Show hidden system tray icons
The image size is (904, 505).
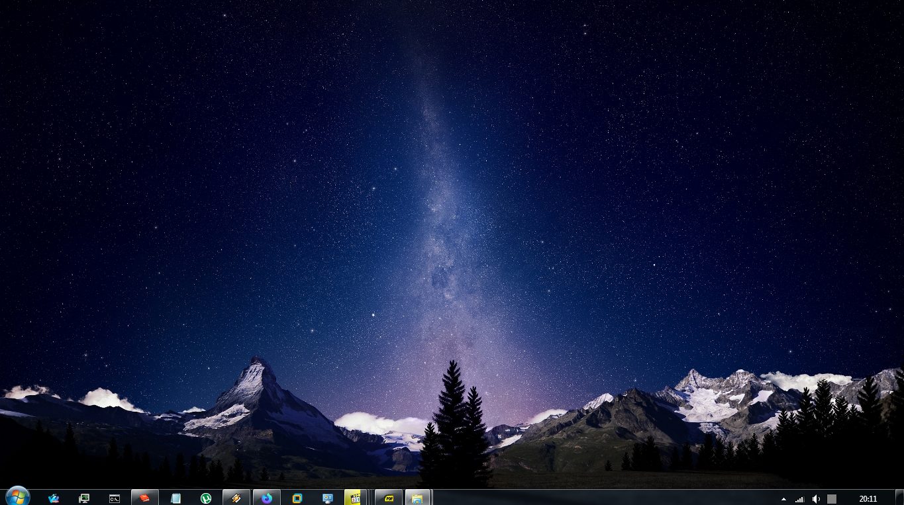point(783,499)
